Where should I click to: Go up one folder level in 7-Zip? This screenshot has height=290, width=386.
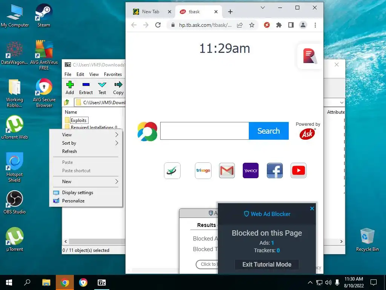(67, 102)
